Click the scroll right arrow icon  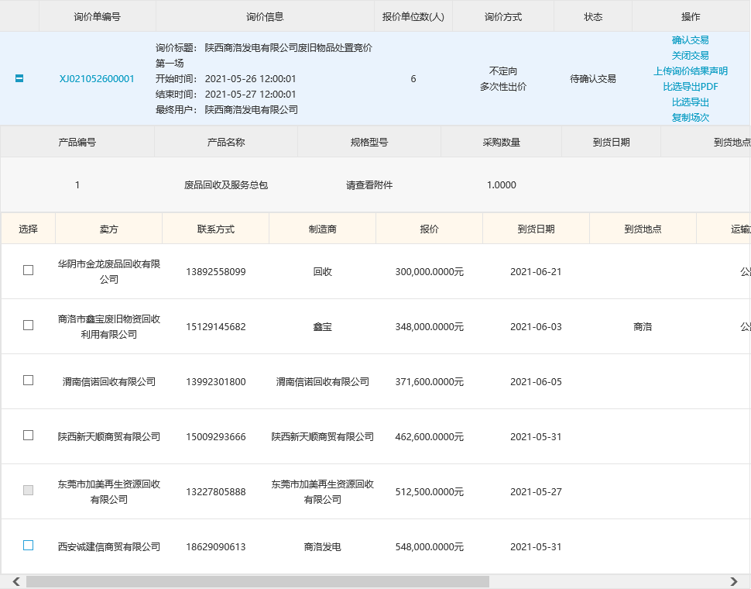734,581
